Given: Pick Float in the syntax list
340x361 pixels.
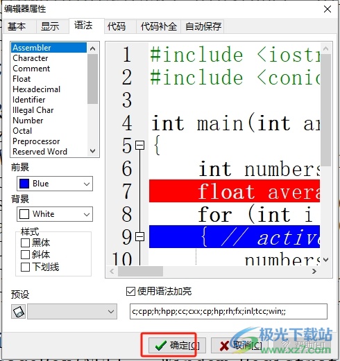Looking at the screenshot, I should point(49,79).
